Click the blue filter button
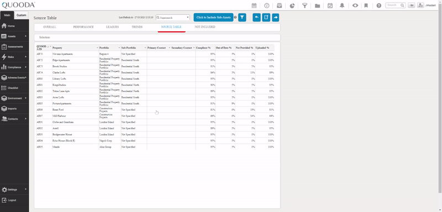The height and width of the screenshot is (212, 442). coord(242,18)
